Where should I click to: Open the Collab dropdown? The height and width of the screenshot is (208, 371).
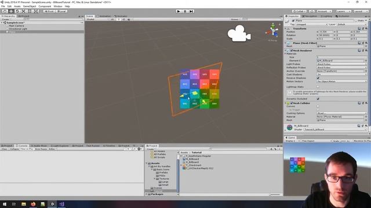pyautogui.click(x=299, y=11)
